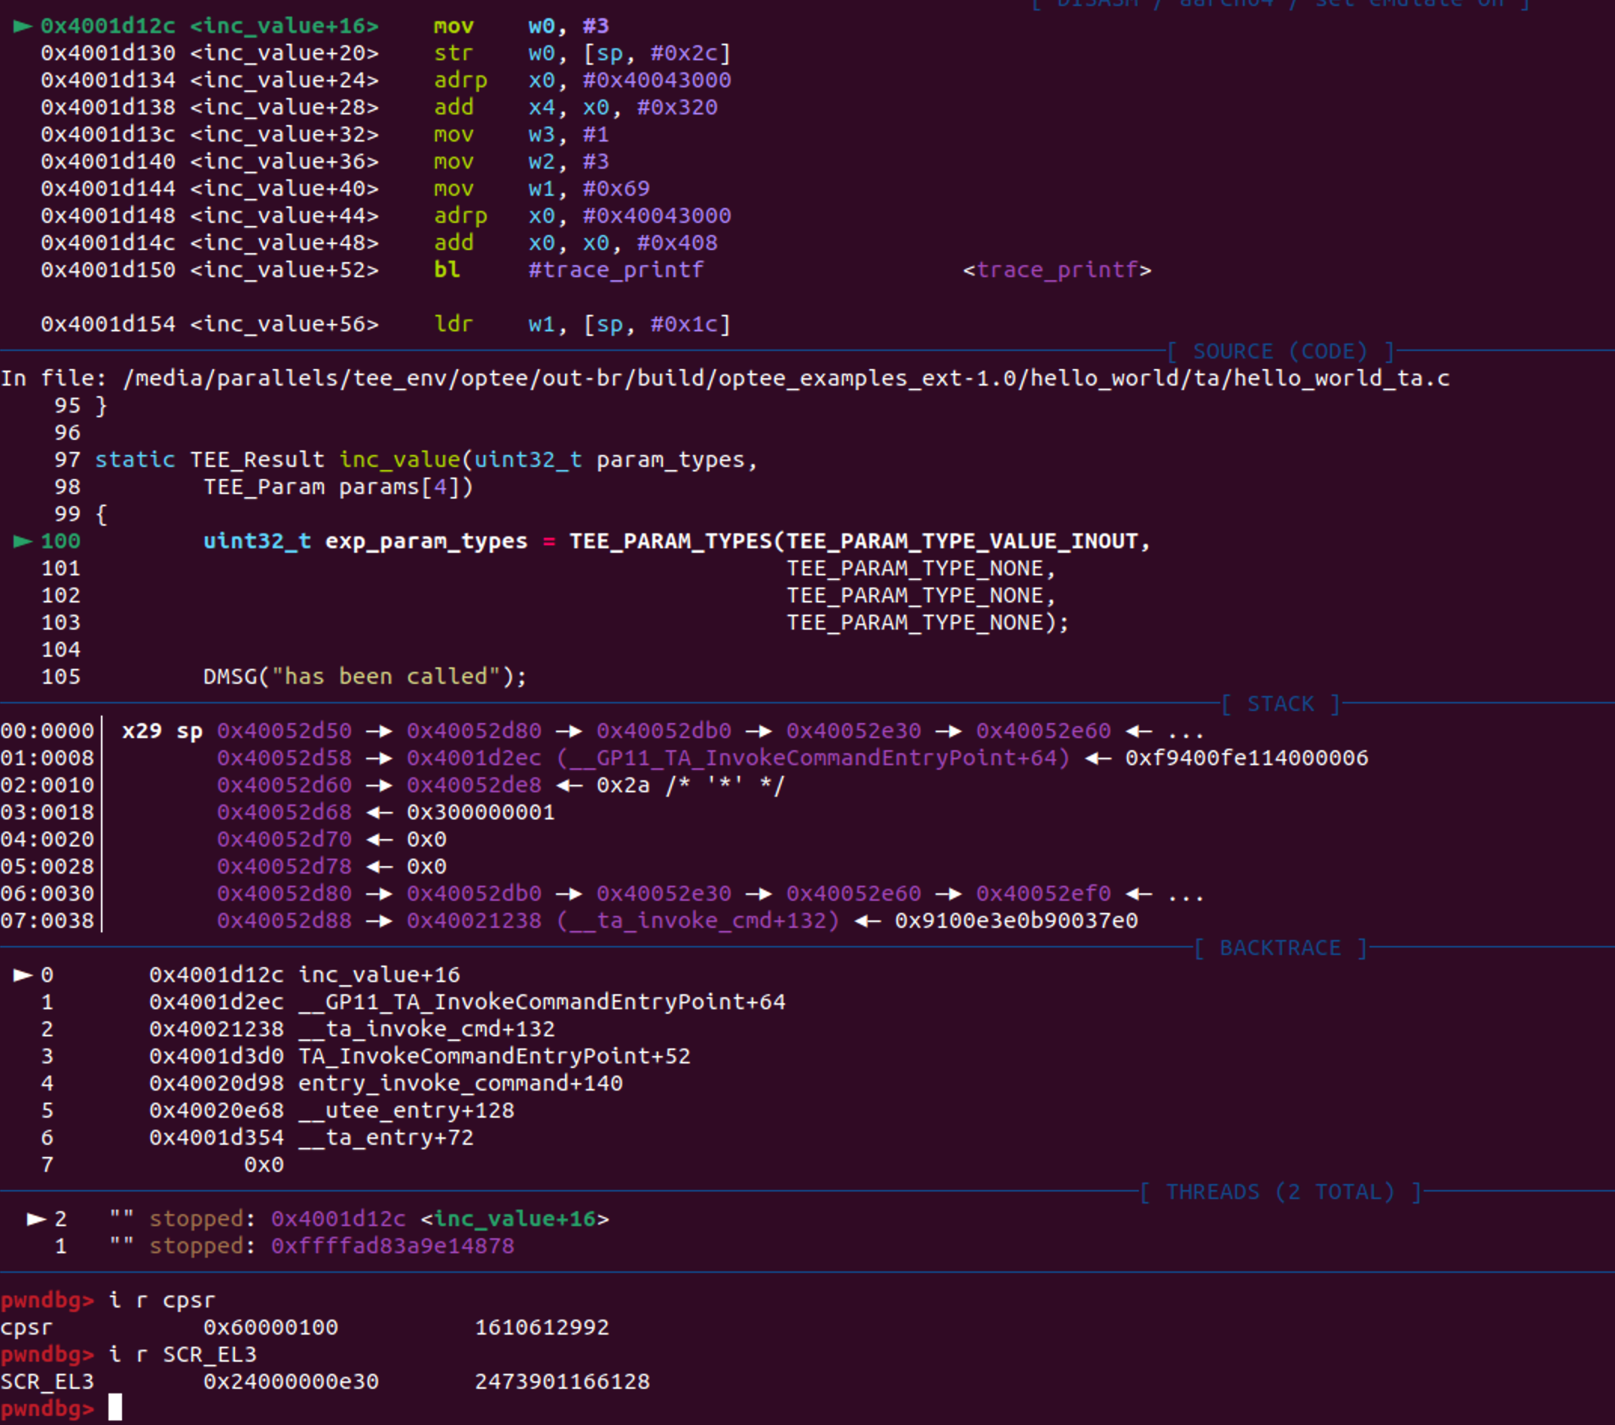Click __GP11_TA_InvokeCommandEntryPoint+64 in the stack
This screenshot has width=1615, height=1425.
(x=813, y=758)
